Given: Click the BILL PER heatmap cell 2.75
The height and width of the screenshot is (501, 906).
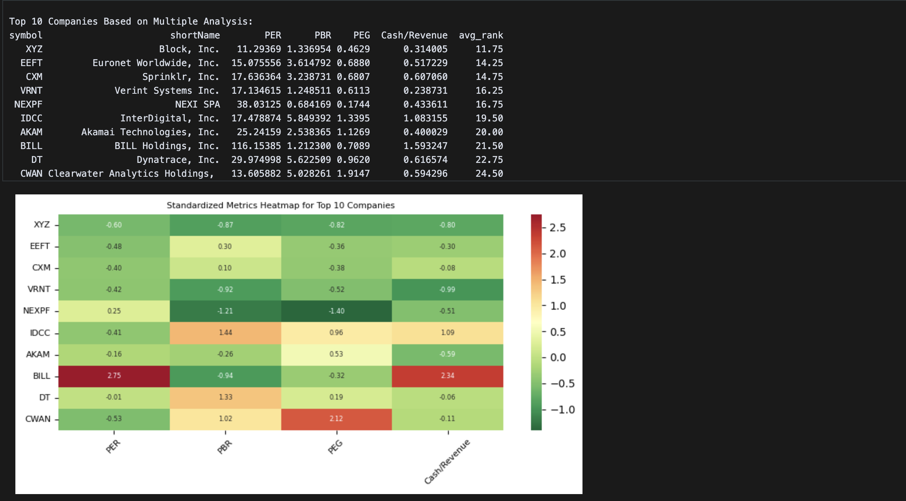Looking at the screenshot, I should tap(114, 376).
